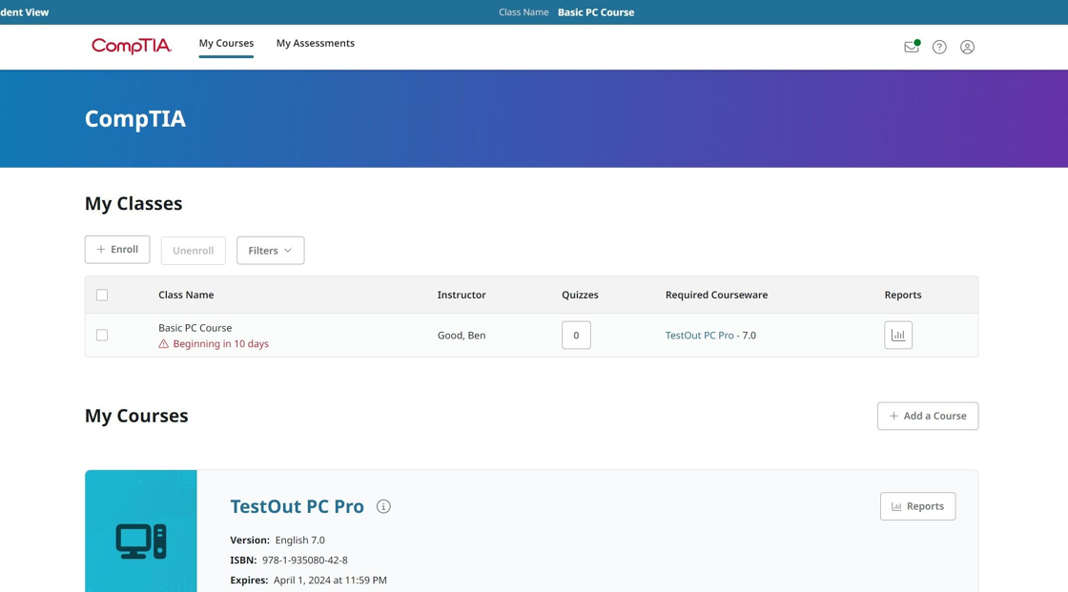Click the CompTIA logo
Screen dimensions: 1068x592
[x=132, y=46]
